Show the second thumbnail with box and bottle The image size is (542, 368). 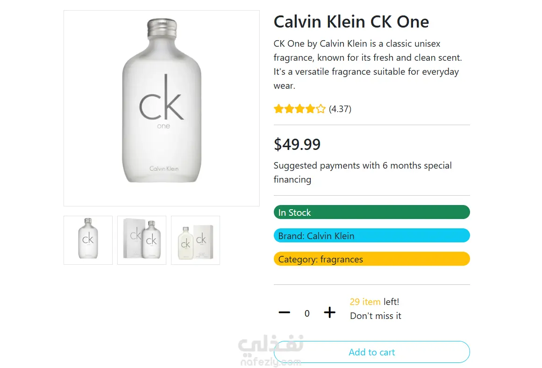tap(142, 240)
